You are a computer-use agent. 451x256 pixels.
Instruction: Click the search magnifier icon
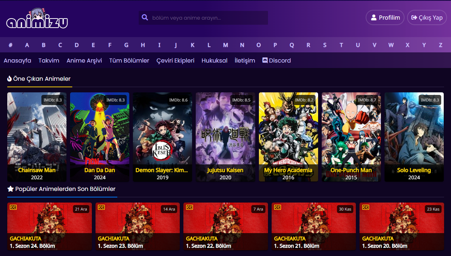145,17
